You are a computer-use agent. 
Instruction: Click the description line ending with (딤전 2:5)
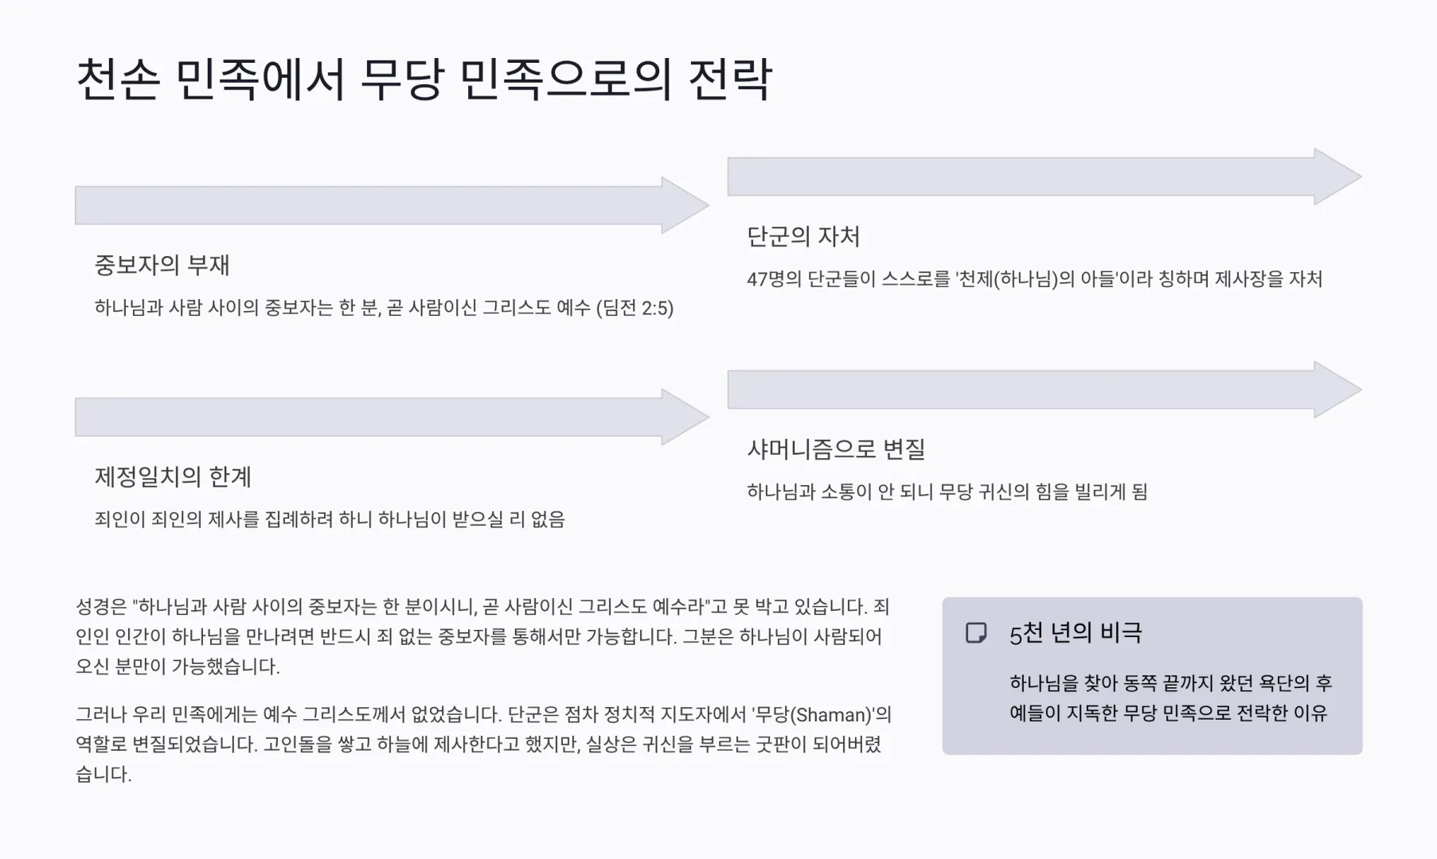[x=384, y=308]
